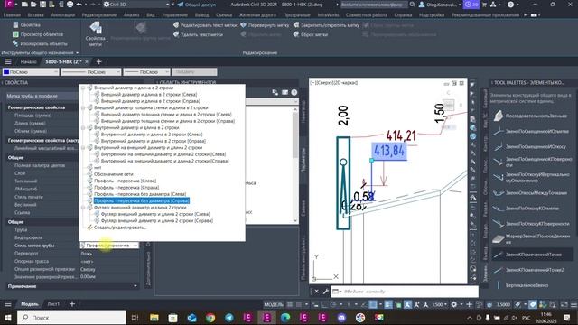Image resolution: width=578 pixels, height=325 pixels.
Task: Click the search magnifier icon in title bar
Action: point(412,5)
